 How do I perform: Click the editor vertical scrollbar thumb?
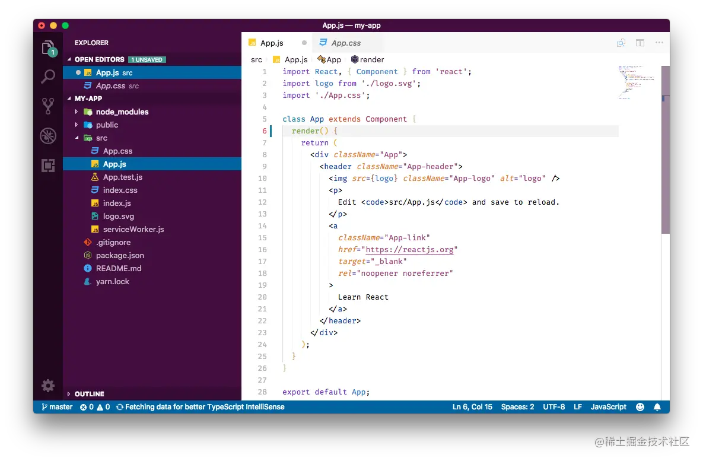click(666, 150)
